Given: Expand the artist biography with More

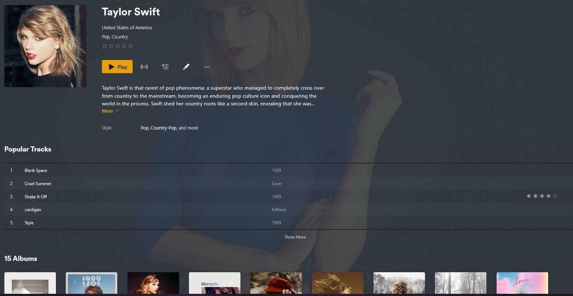Looking at the screenshot, I should click(x=110, y=111).
